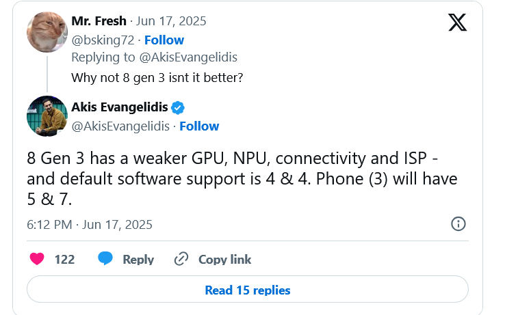
Task: Like the tweet with the heart icon
Action: point(38,259)
